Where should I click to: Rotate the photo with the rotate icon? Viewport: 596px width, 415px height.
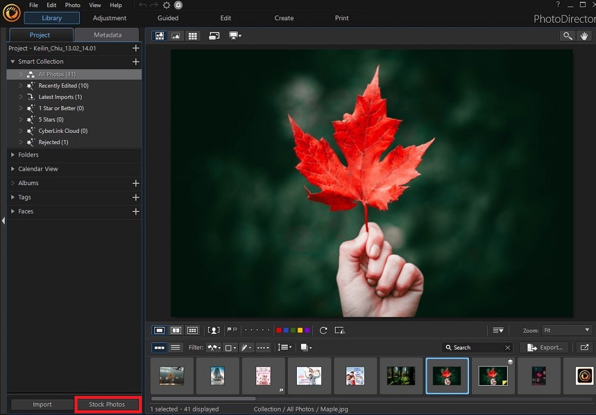click(x=324, y=330)
